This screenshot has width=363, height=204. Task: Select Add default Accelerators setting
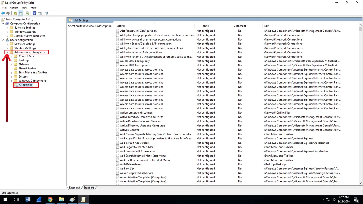(x=135, y=143)
